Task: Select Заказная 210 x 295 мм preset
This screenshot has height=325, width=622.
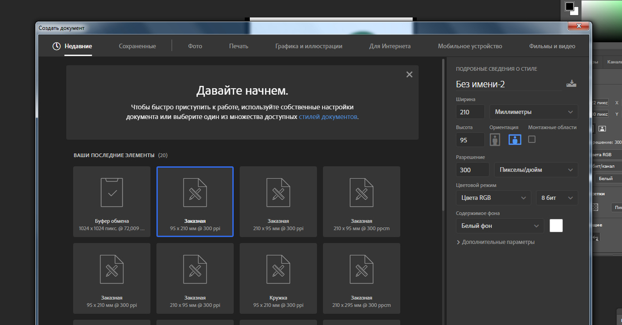Action: 361,278
